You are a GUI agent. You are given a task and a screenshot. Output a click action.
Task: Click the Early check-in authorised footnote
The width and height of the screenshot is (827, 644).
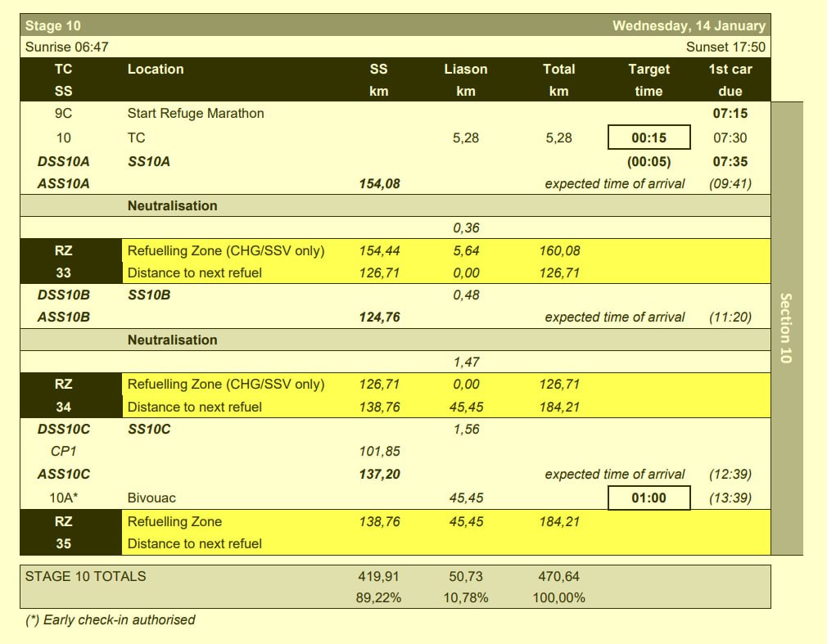pos(111,619)
